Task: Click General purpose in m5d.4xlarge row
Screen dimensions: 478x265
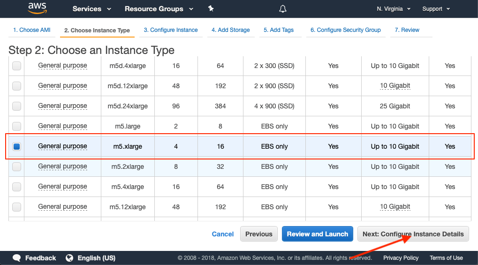Action: tap(62, 66)
